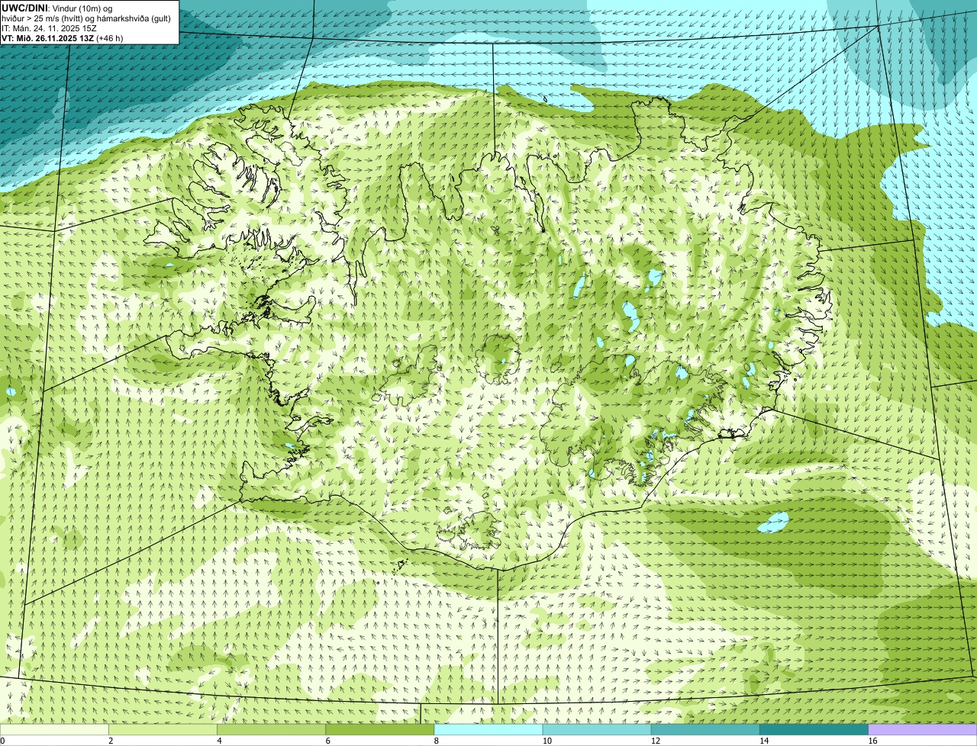Click the 6–8 m/s dark green legend segment
Image resolution: width=977 pixels, height=746 pixels.
click(x=380, y=730)
